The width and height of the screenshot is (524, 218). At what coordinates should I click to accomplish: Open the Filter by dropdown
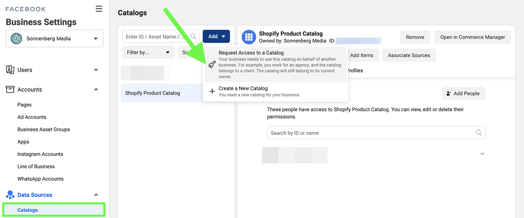coord(148,52)
